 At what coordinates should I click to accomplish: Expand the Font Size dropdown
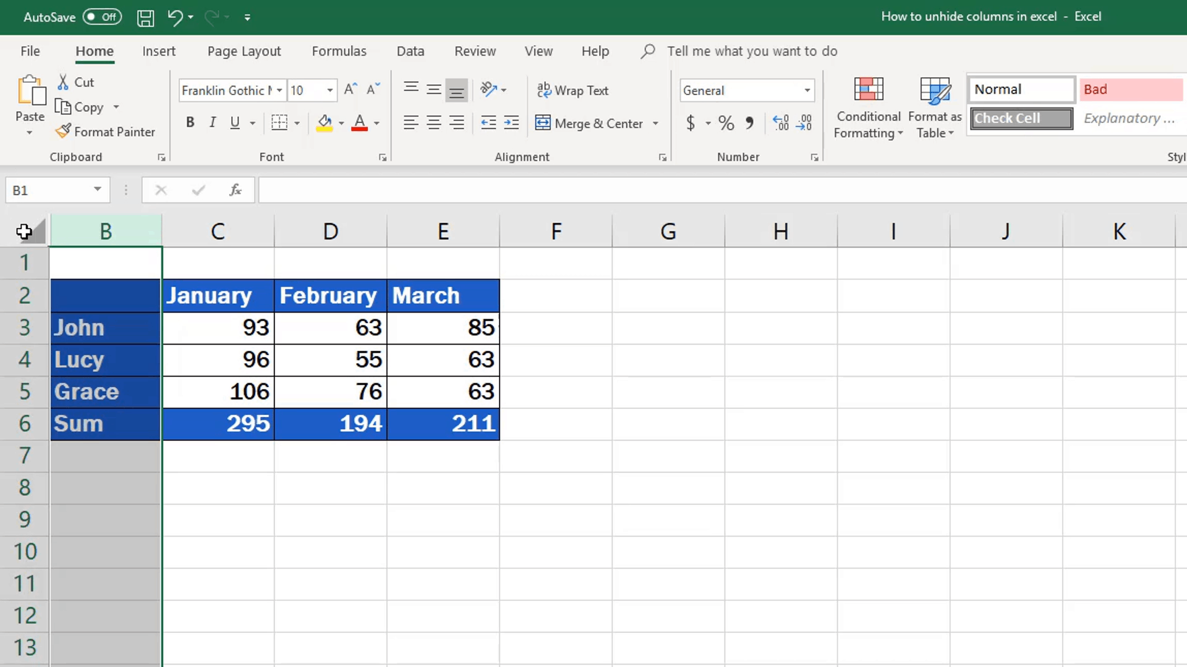pos(330,90)
